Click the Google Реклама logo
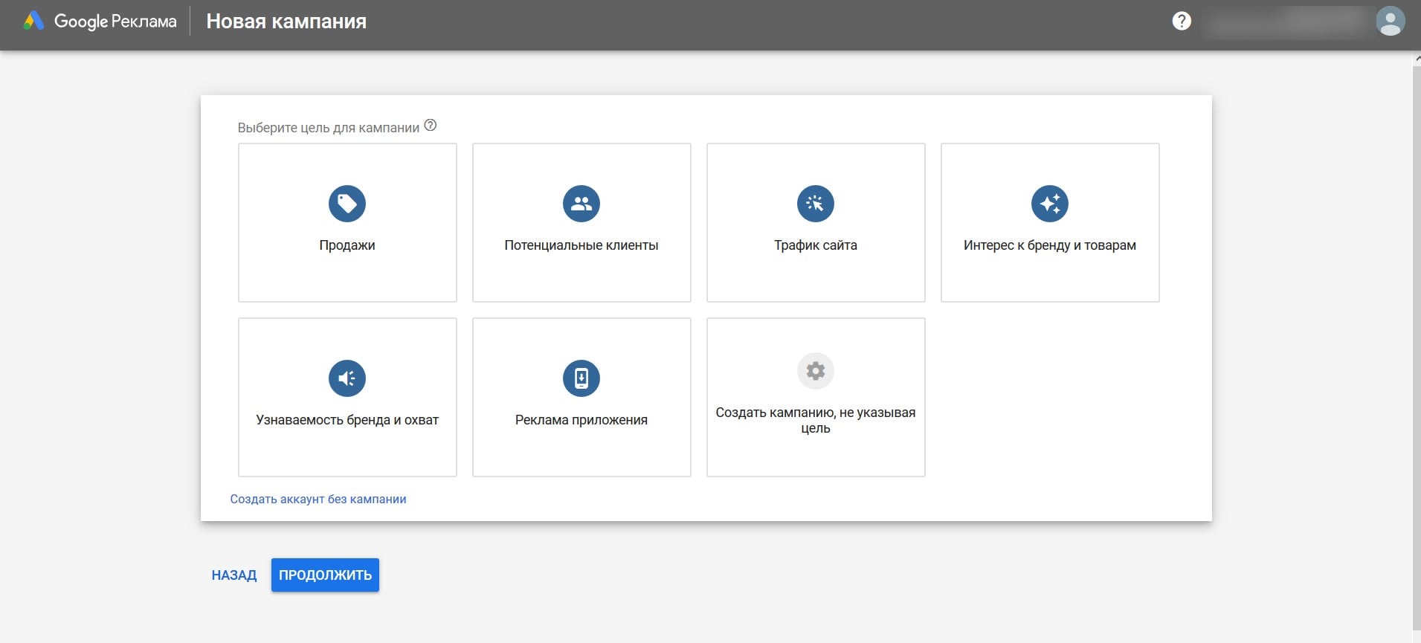 (x=100, y=22)
